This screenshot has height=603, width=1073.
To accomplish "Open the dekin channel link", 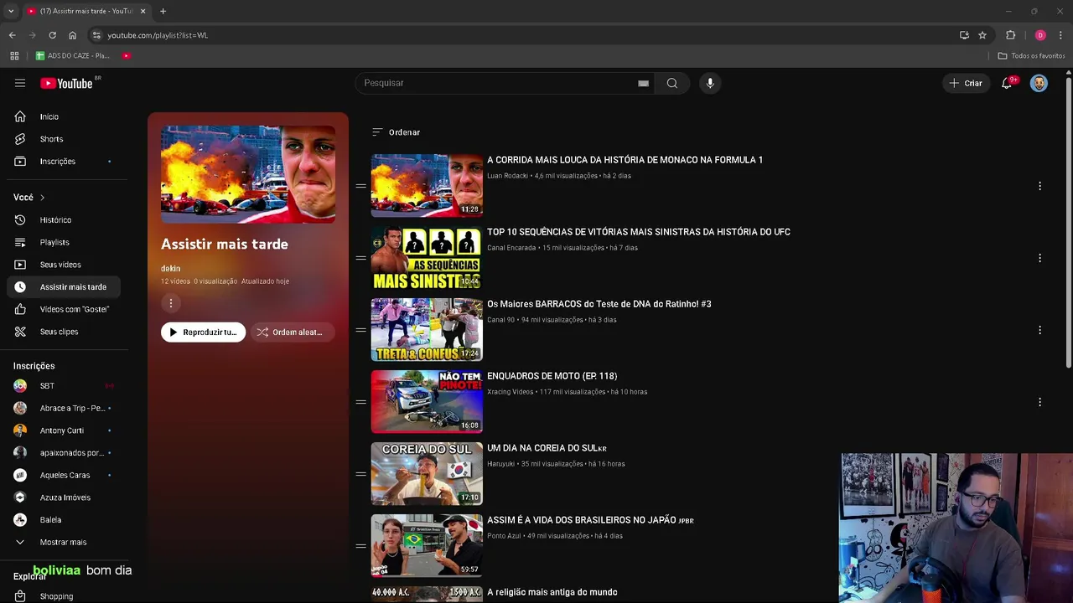I will [x=170, y=268].
